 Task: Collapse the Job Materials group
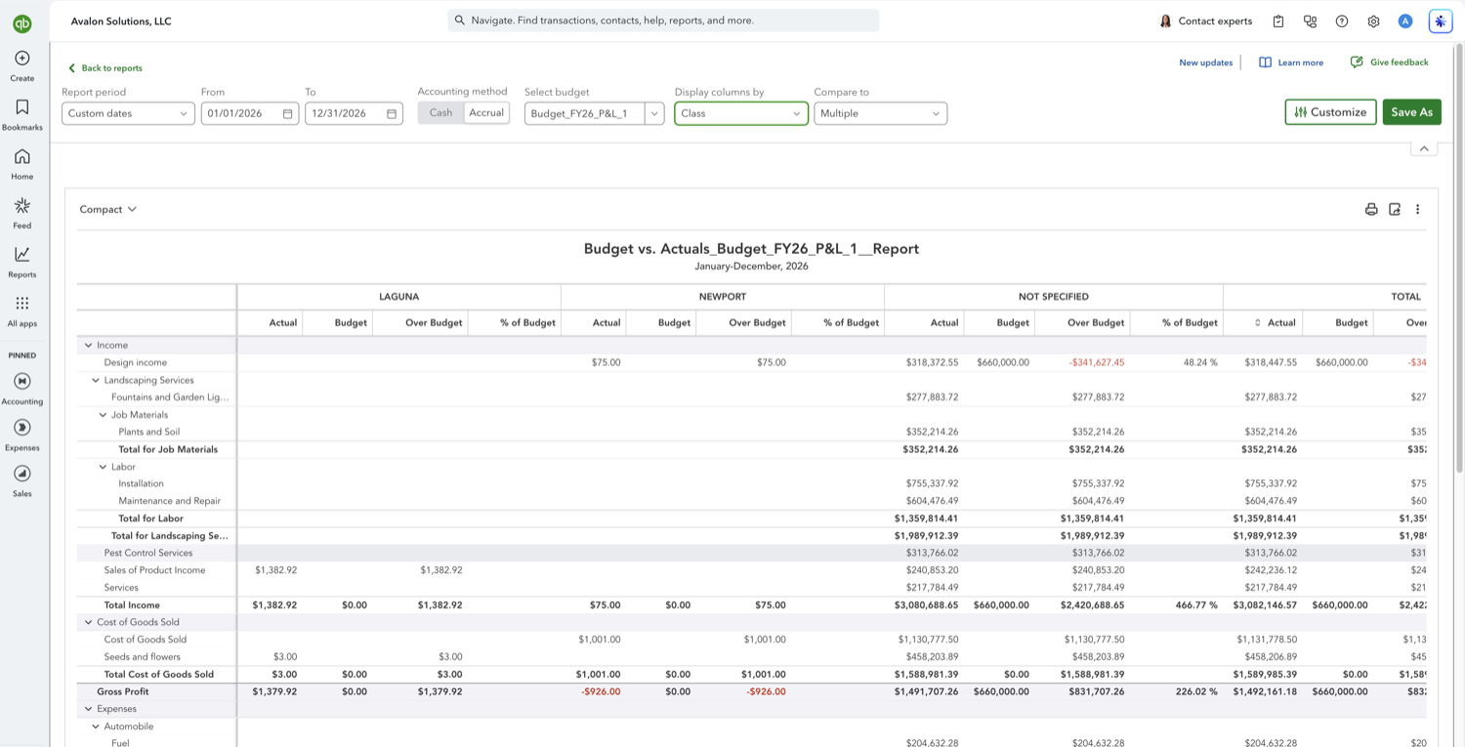coord(103,415)
